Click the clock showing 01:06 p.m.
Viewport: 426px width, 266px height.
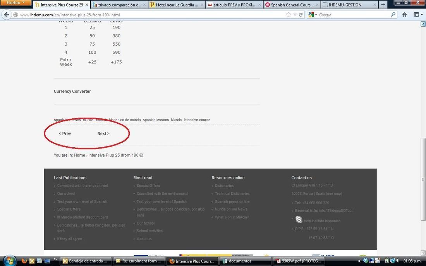pyautogui.click(x=412, y=261)
